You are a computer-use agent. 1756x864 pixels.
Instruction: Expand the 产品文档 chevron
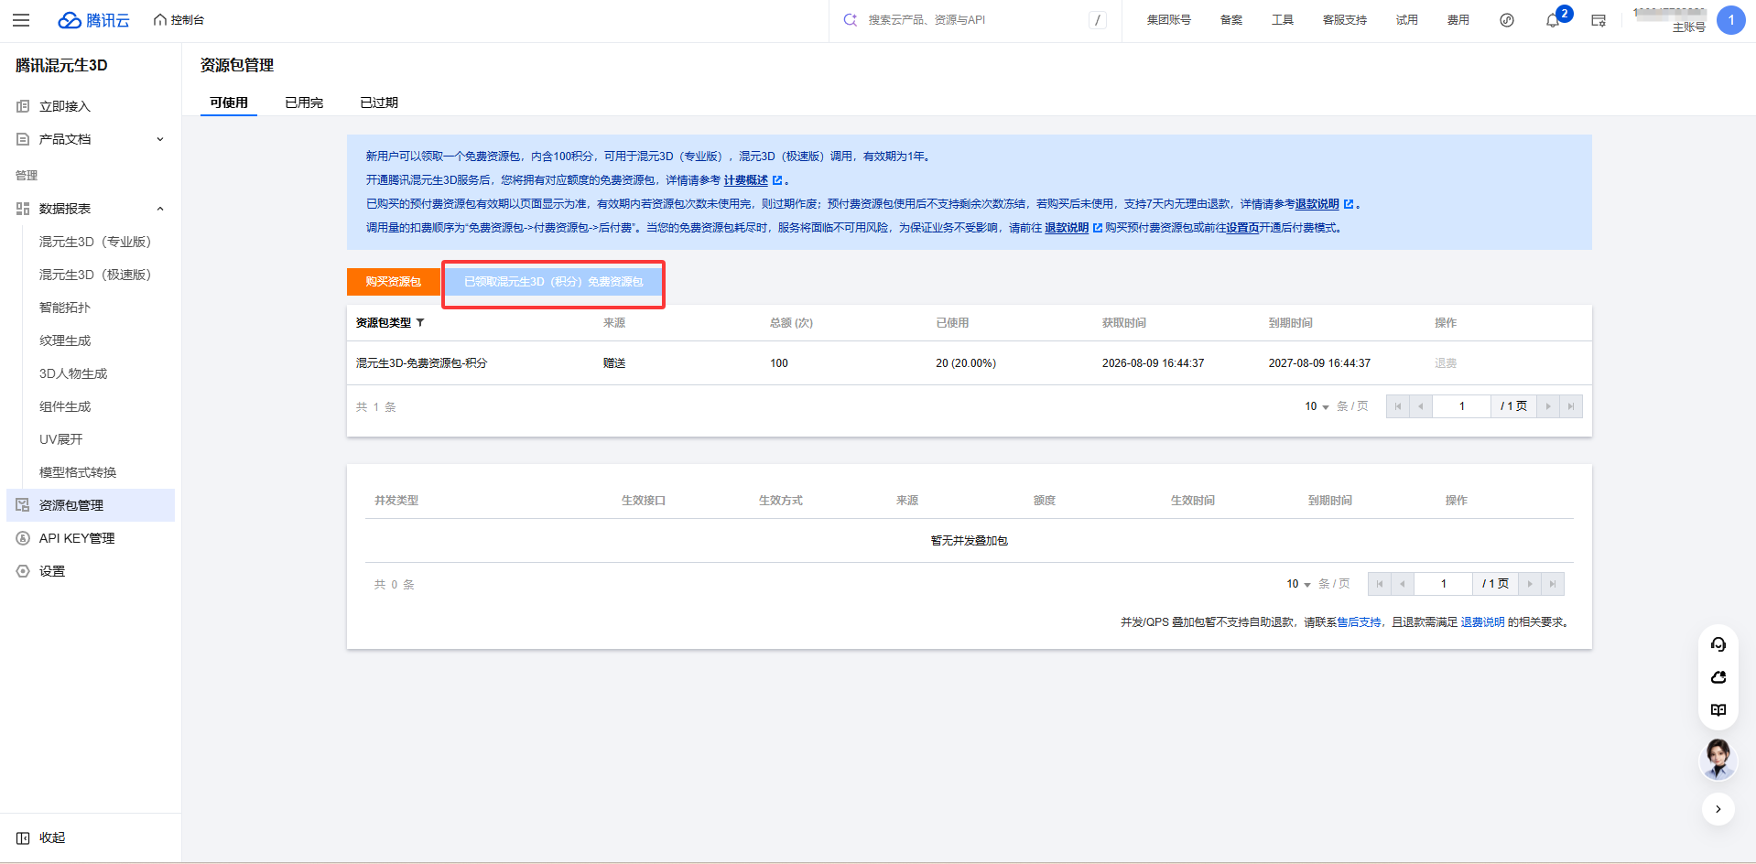coord(160,139)
